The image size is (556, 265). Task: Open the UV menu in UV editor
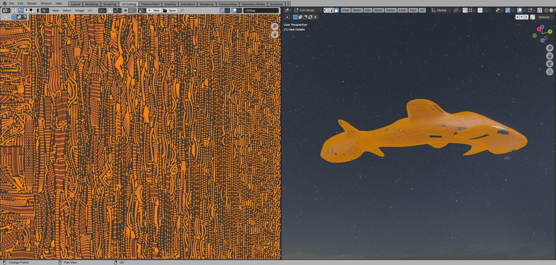[90, 11]
